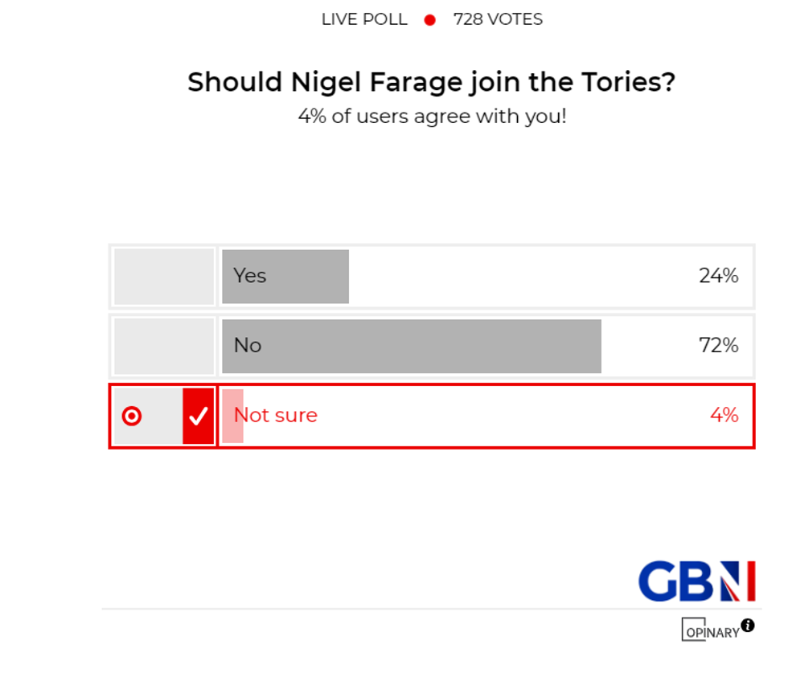Click the 728 VOTES counter
The width and height of the screenshot is (788, 698).
coord(499,18)
